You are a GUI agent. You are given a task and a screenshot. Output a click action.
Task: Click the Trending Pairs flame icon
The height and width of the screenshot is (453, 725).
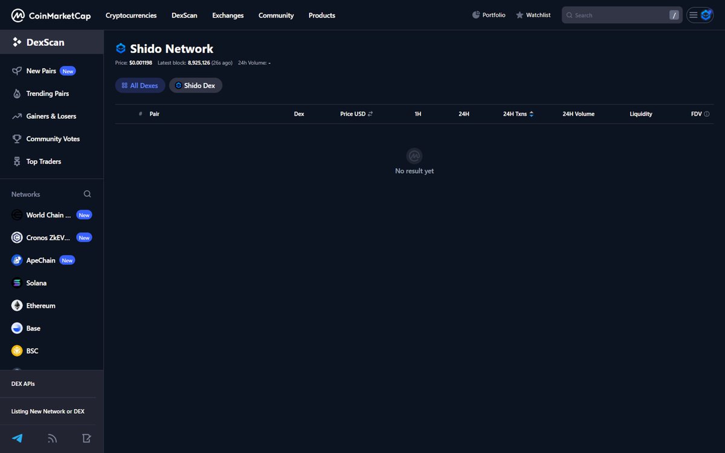17,94
